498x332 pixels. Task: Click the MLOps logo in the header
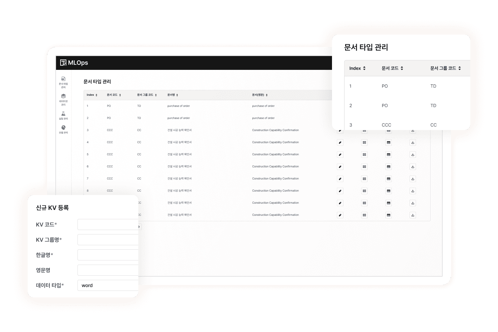coord(74,63)
